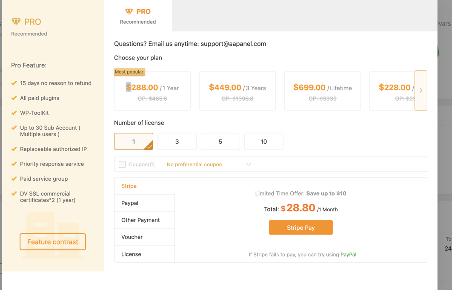Click the Stripe Pay button
Screen dimensions: 452x290
point(300,227)
